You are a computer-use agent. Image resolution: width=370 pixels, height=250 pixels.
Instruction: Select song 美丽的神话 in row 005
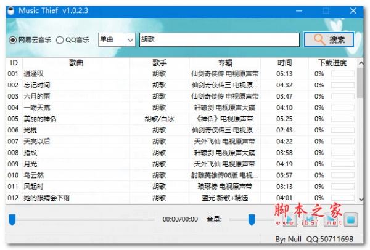40,119
